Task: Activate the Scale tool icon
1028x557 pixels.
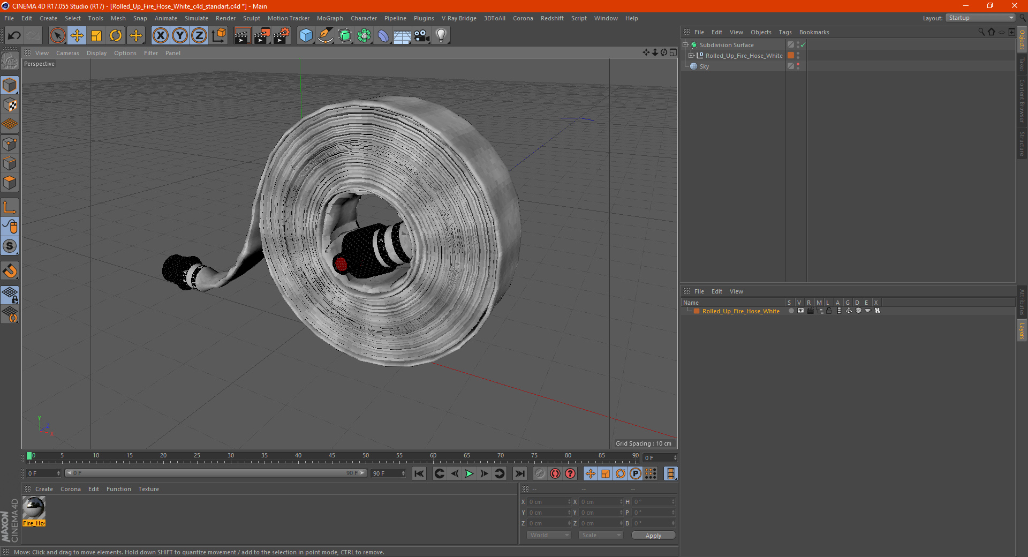Action: (96, 36)
